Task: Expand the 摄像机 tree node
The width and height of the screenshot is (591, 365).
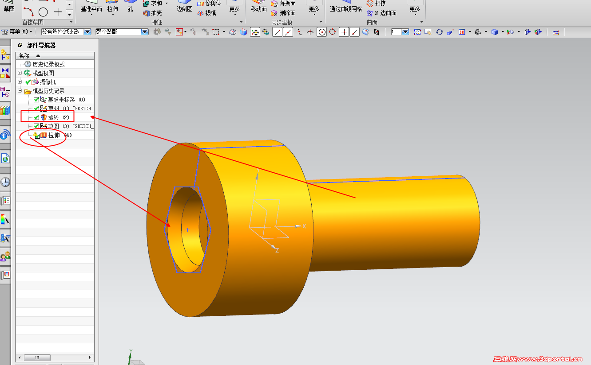Action: (x=20, y=82)
